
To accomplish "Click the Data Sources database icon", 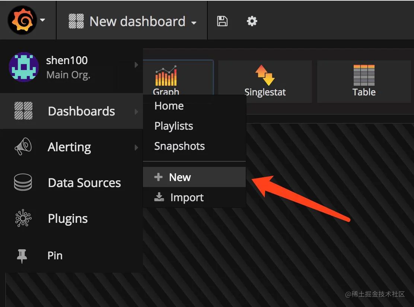I will coord(23,182).
